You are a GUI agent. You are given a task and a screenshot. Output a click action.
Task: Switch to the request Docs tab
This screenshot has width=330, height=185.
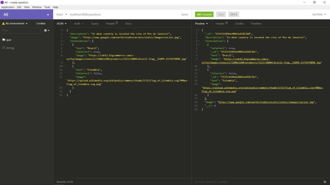128,24
